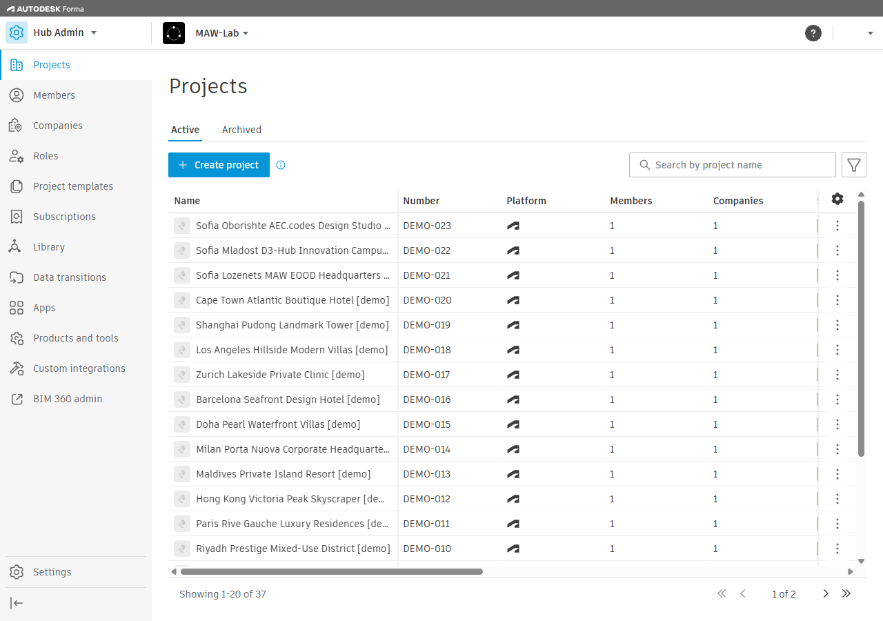Click the Hub Admin gear icon
883x621 pixels.
[17, 32]
